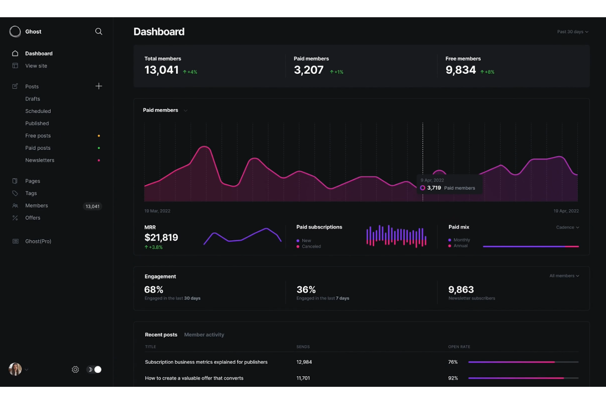
Task: Click the Posts pencil icon
Action: click(x=15, y=86)
